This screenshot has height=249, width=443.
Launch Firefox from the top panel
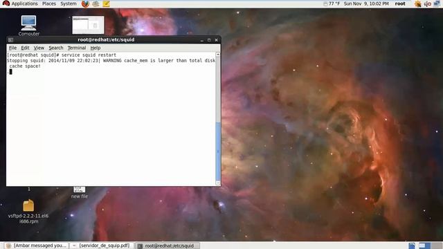click(85, 3)
